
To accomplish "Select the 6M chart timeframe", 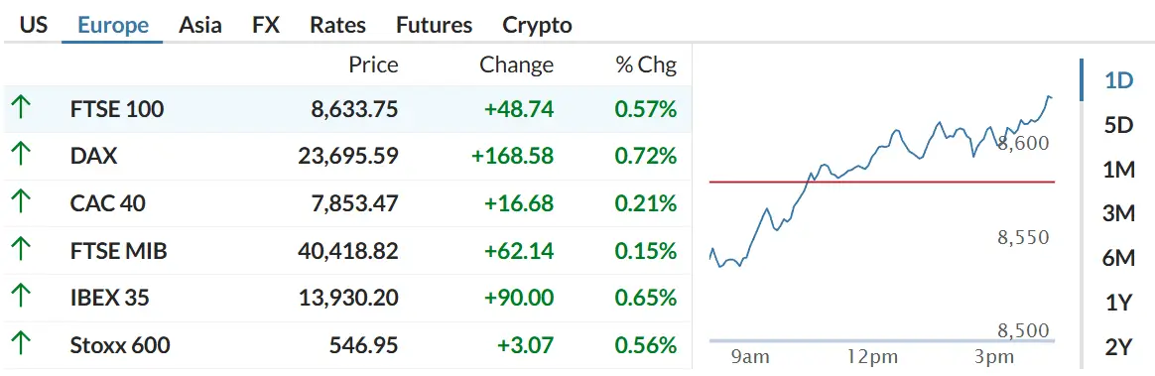I will point(1118,258).
